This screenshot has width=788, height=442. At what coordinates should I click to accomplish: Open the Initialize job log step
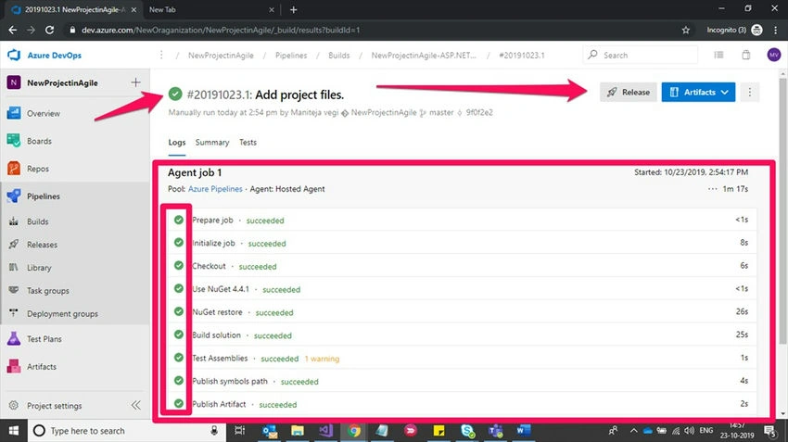pos(462,243)
